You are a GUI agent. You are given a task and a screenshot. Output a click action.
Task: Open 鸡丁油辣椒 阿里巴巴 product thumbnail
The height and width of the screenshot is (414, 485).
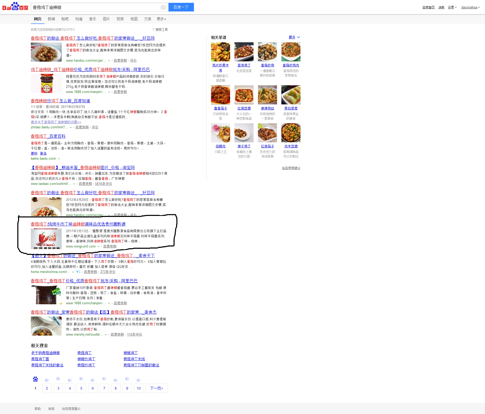(x=46, y=83)
